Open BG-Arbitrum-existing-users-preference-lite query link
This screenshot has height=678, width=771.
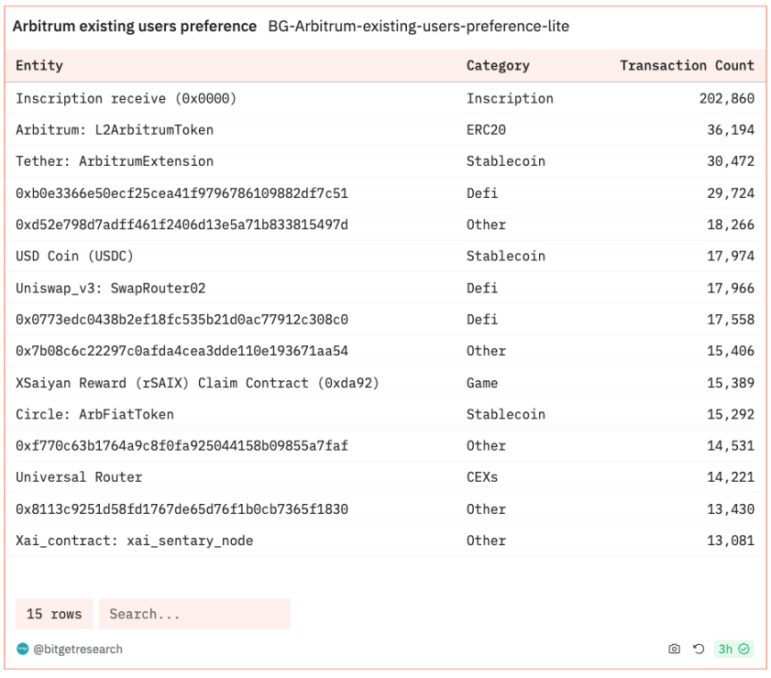point(418,27)
